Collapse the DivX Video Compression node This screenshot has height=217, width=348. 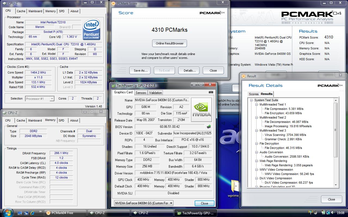[x=257, y=178]
